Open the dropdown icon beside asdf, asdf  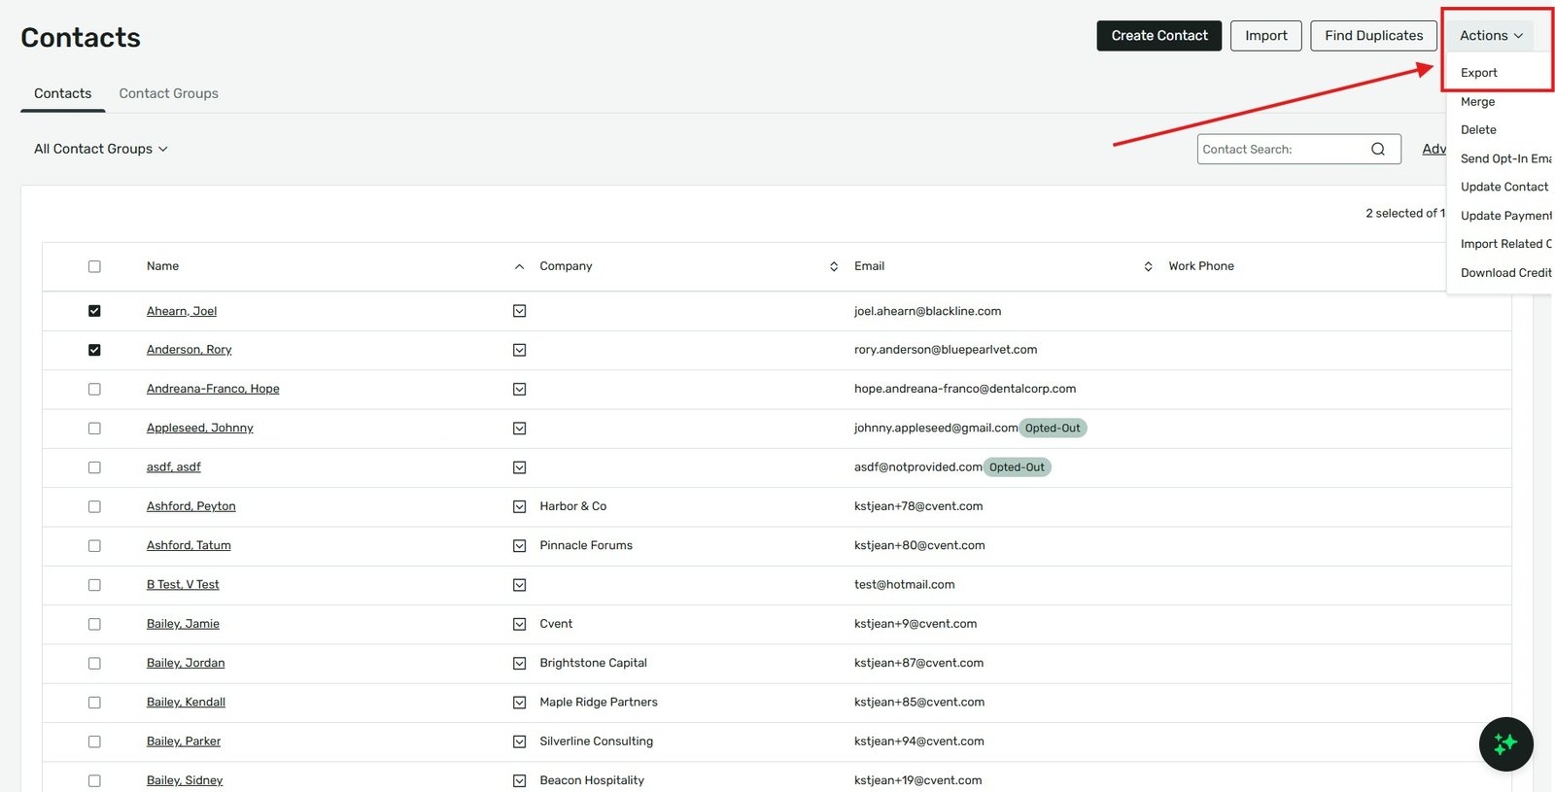point(519,467)
